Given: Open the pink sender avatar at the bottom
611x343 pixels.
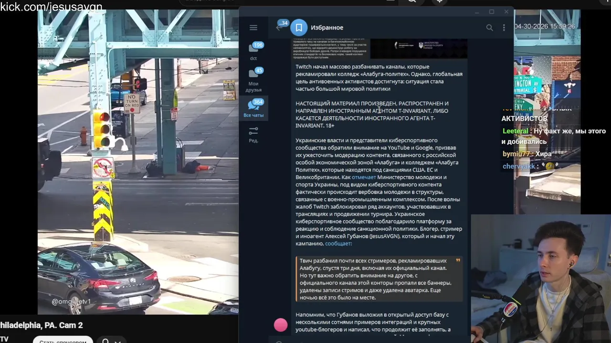Looking at the screenshot, I should 281,325.
